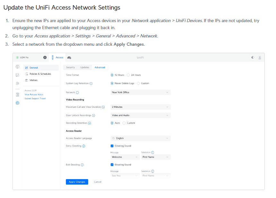Screen dimensions: 276x198
Task: Open the settings gear in the left sidebar
Action: pyautogui.click(x=17, y=103)
